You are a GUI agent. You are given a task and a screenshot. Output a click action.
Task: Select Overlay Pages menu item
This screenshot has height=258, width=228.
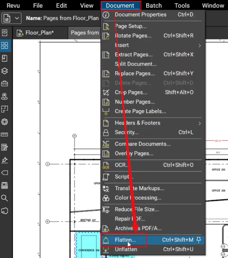153,154
